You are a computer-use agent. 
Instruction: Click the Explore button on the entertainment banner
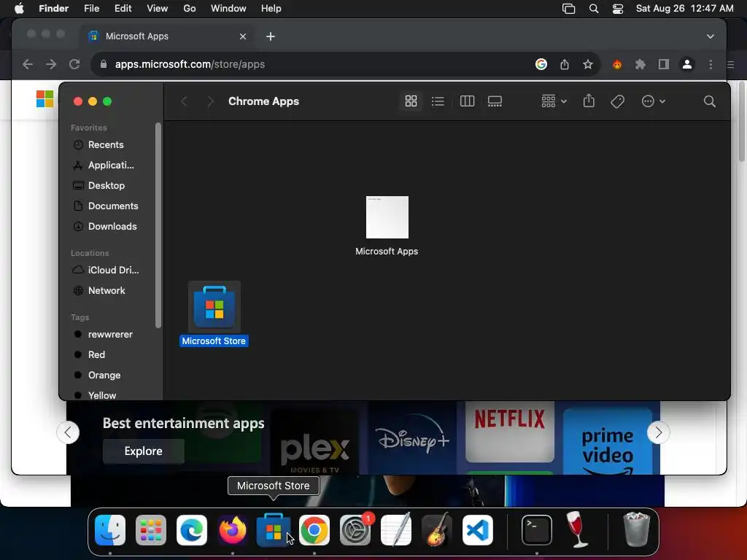[144, 451]
